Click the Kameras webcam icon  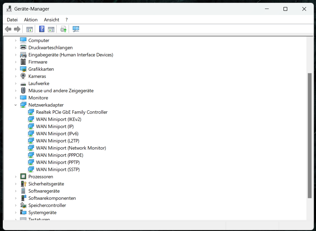pos(23,76)
